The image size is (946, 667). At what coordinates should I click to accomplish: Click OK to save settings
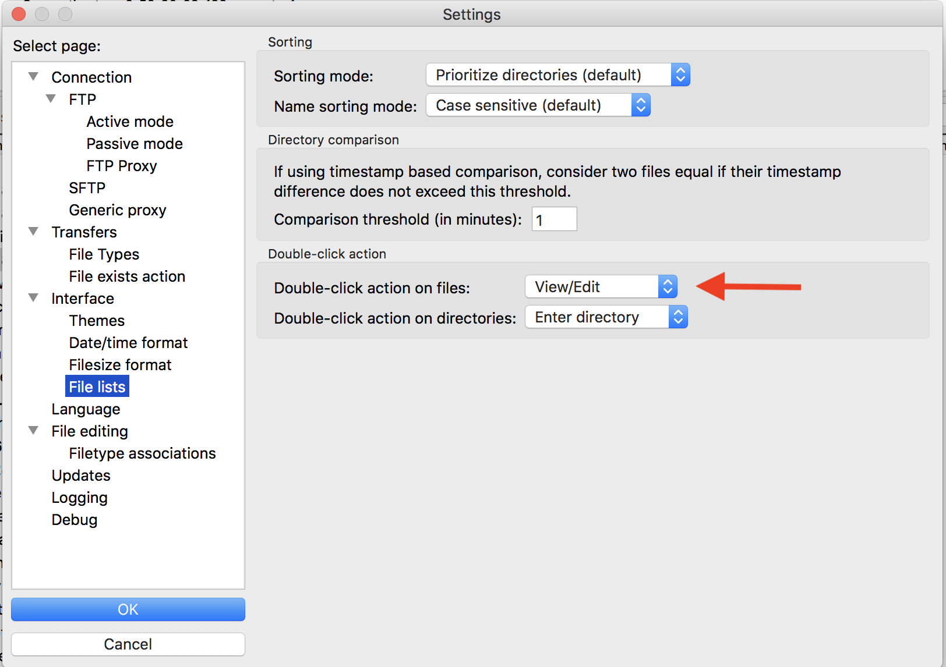[x=128, y=609]
